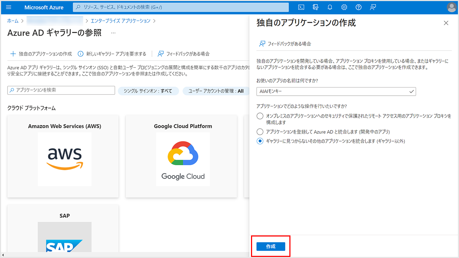Open the Amazon Web Services (AWS) tile
This screenshot has height=258, width=459.
65,156
